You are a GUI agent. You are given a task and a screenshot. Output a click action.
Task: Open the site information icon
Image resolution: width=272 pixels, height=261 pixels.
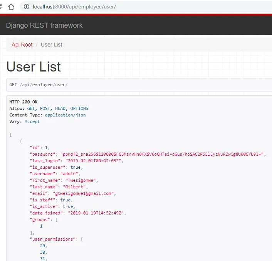click(27, 7)
